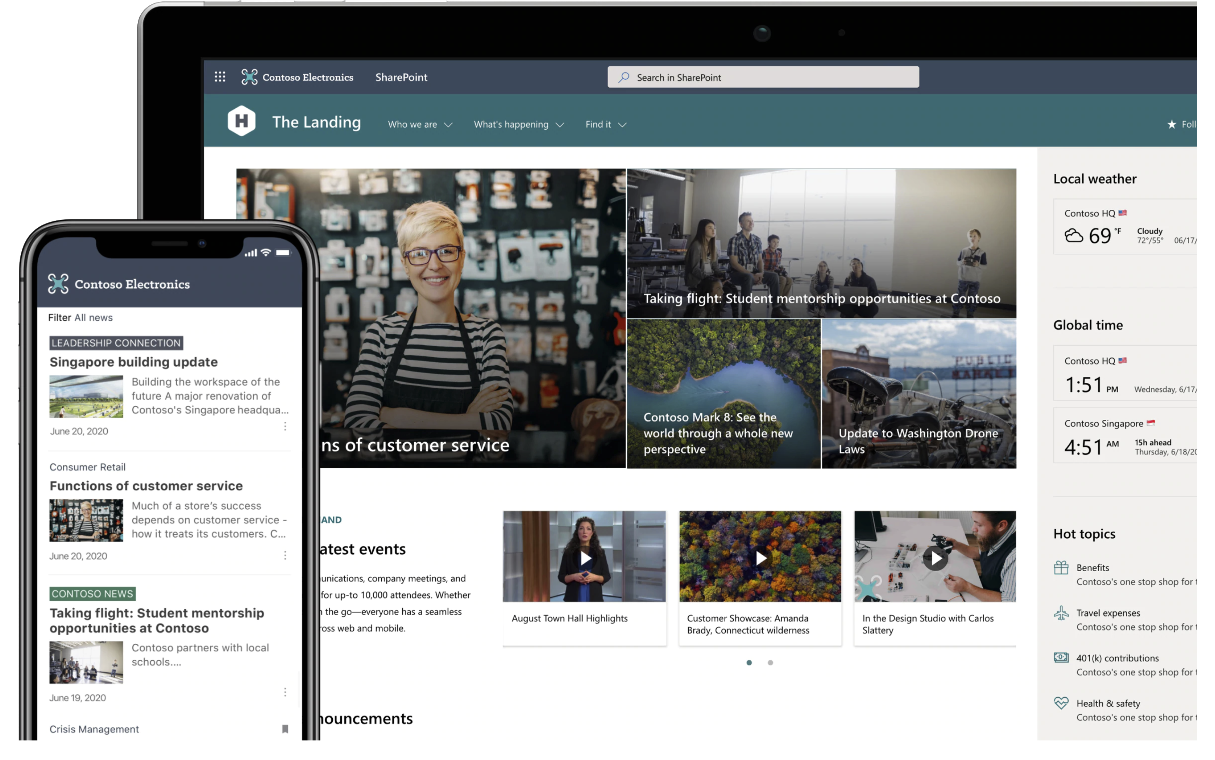
Task: Open Contoso Mark 8 hero tile
Action: [723, 393]
